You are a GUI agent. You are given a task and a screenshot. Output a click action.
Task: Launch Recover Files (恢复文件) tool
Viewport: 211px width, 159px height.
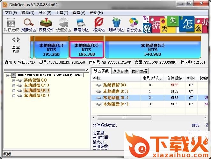click(46, 25)
